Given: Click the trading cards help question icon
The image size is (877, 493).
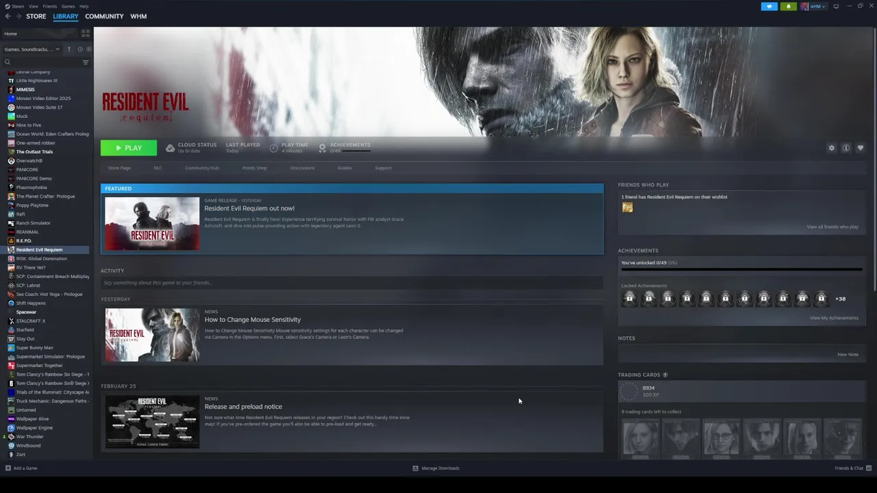Looking at the screenshot, I should pyautogui.click(x=665, y=375).
